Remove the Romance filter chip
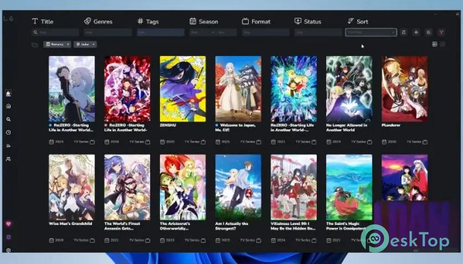The height and width of the screenshot is (264, 463). point(68,44)
